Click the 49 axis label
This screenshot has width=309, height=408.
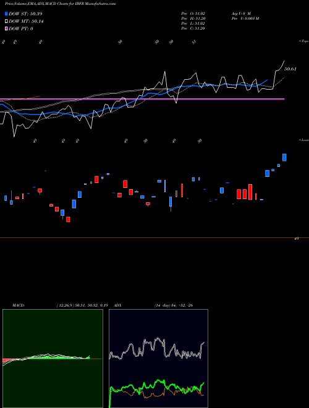296,238
